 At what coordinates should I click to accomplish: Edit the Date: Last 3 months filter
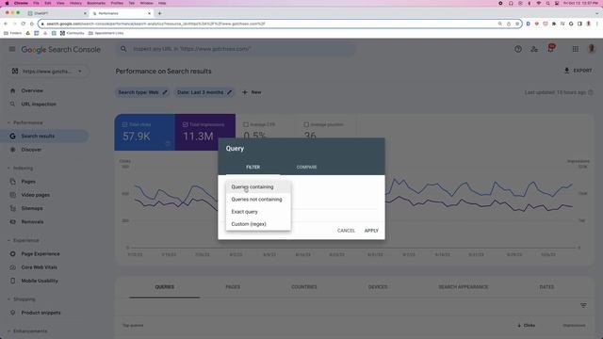tap(204, 92)
